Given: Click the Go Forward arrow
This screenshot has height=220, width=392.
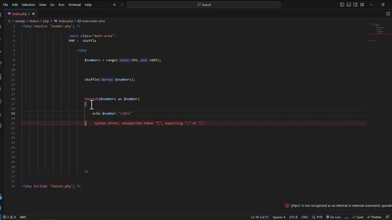Looking at the screenshot, I should click(123, 4).
